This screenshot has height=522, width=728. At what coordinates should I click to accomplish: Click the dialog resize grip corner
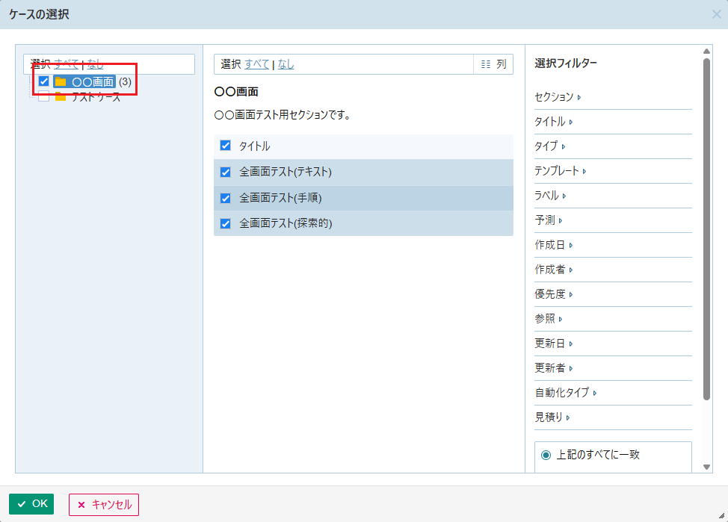722,516
